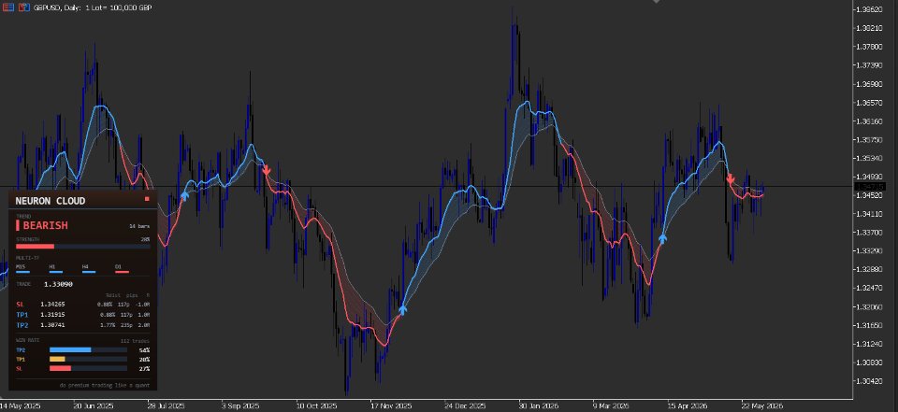
Task: Click the 14 bars trend count
Action: click(139, 226)
